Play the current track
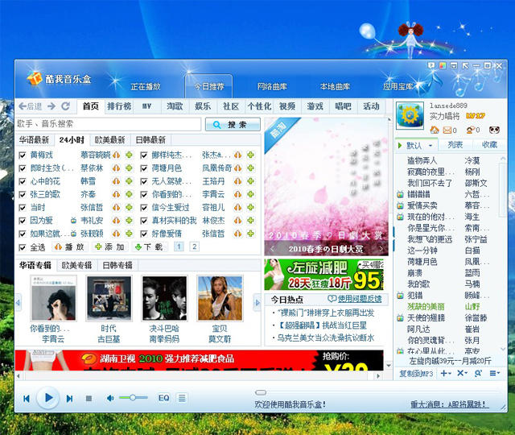The height and width of the screenshot is (435, 515). (48, 398)
